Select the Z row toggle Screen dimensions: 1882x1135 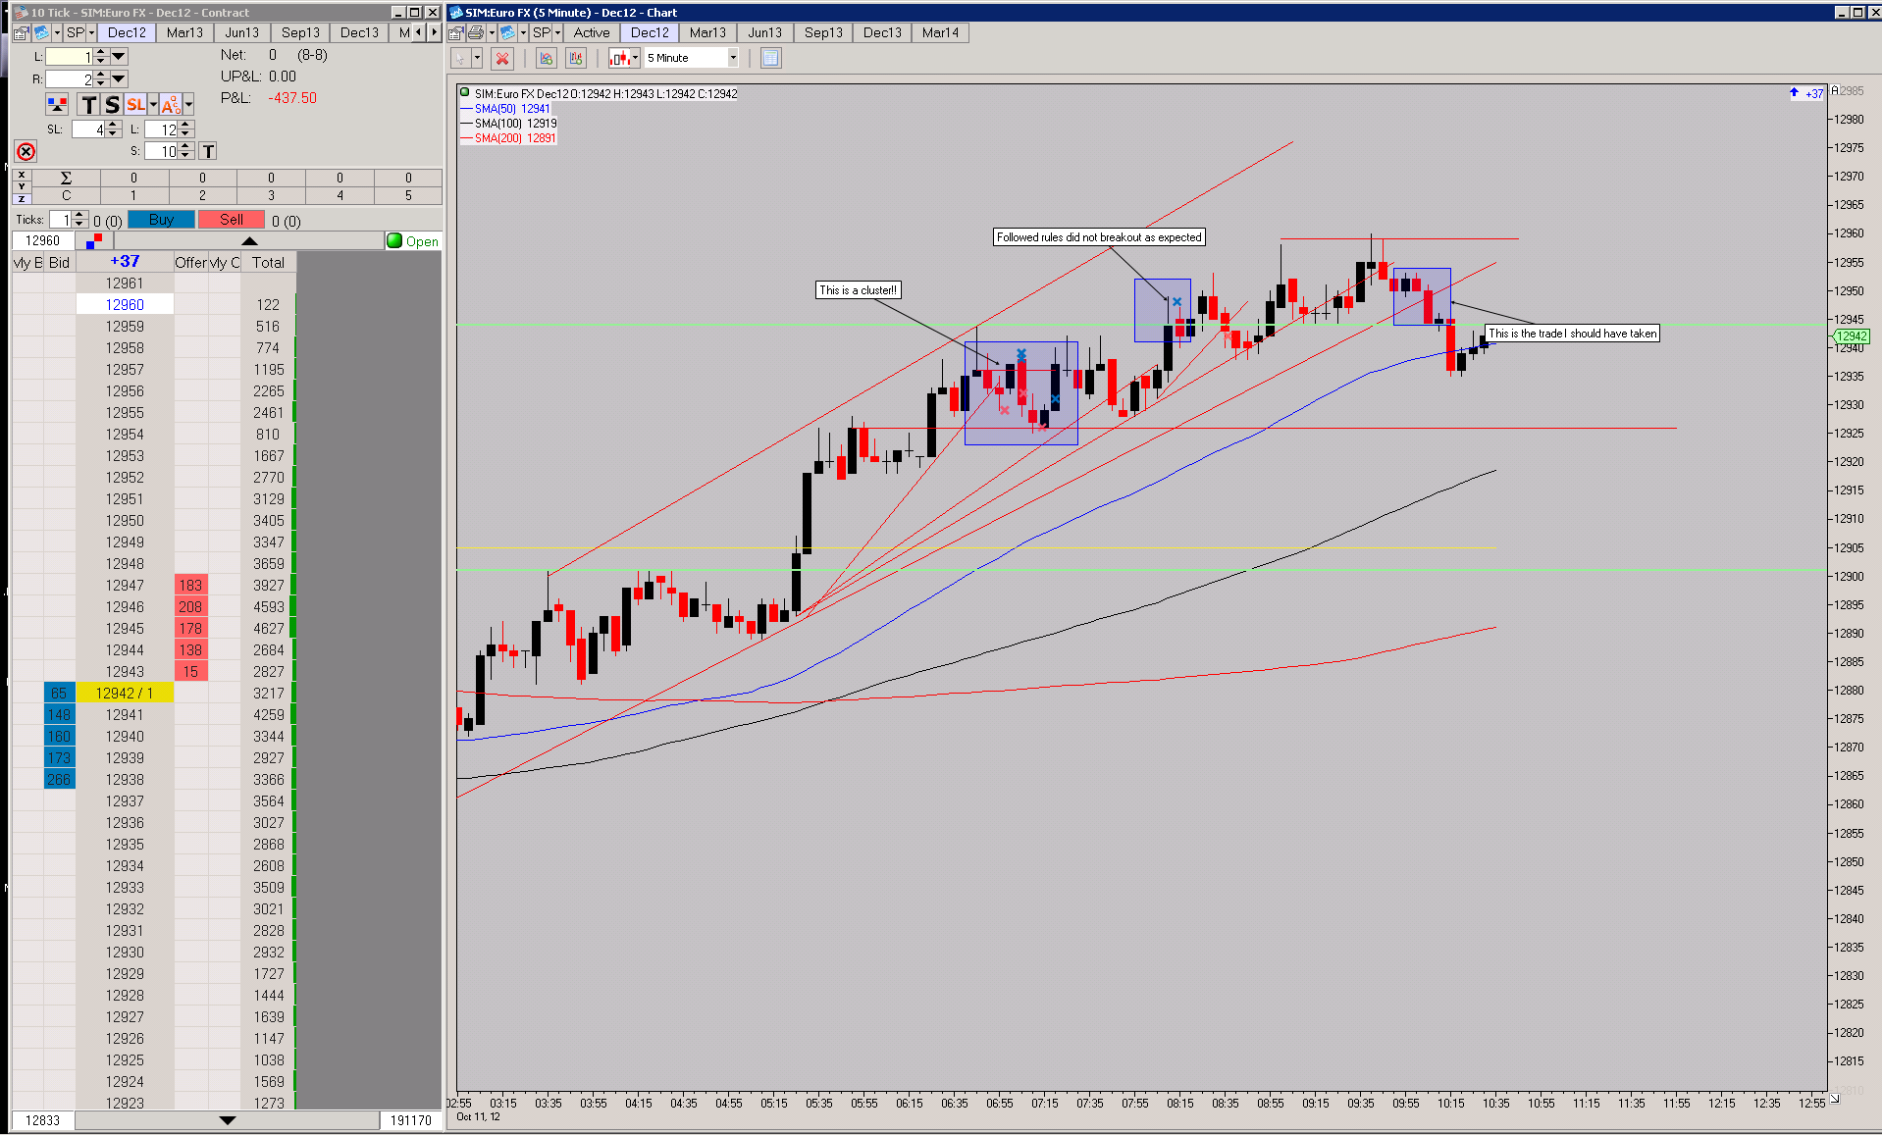tap(22, 198)
